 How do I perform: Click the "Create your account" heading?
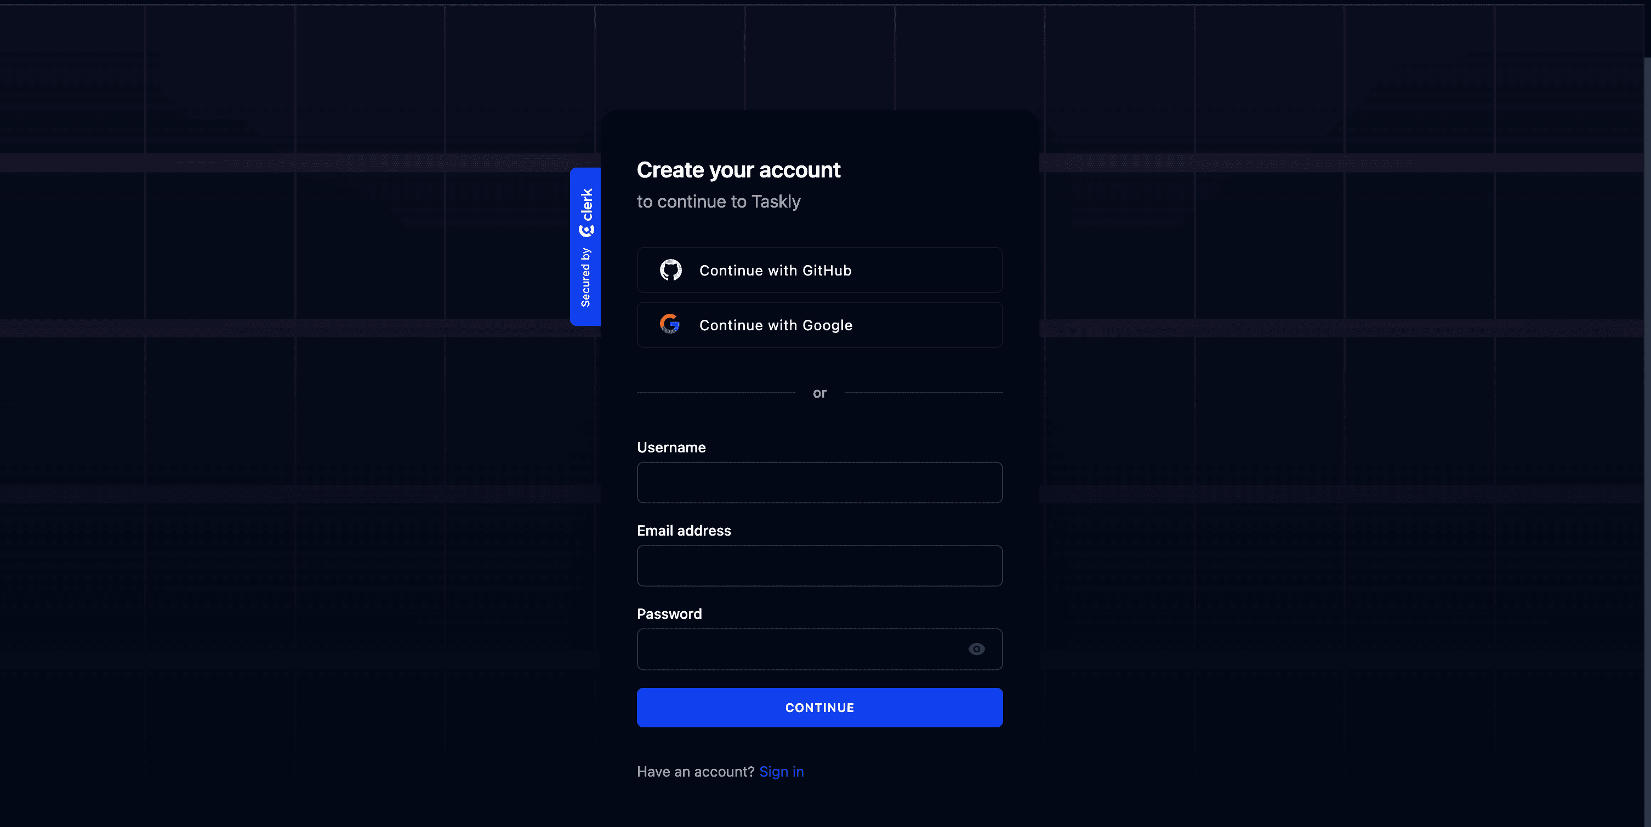coord(738,170)
